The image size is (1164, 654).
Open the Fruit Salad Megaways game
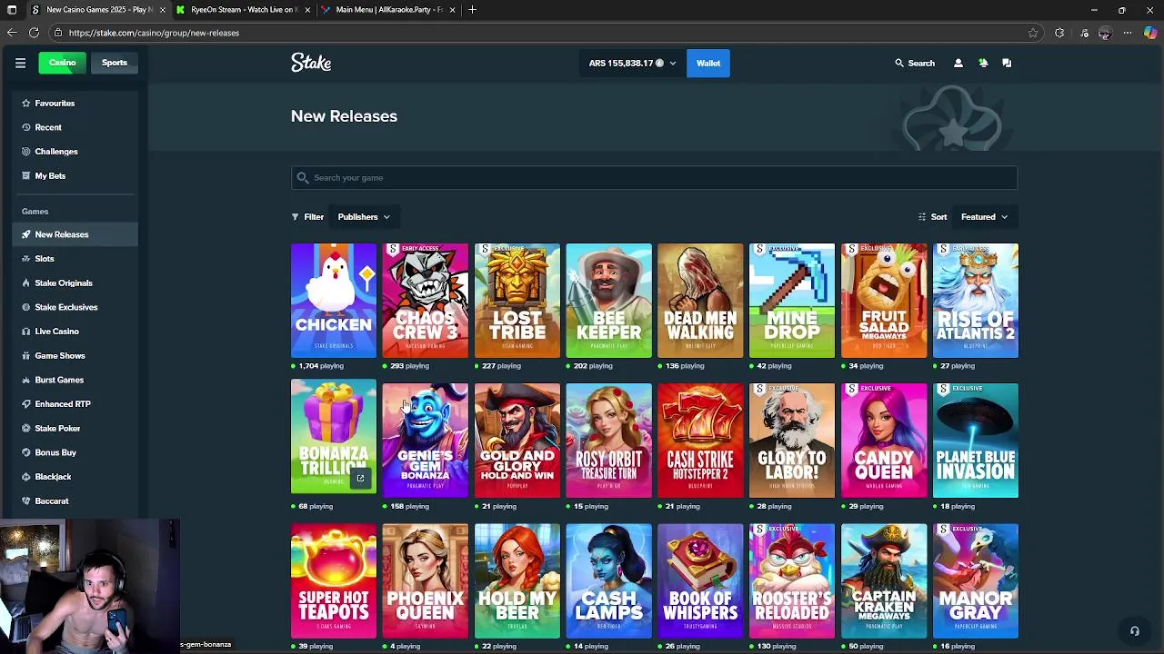coord(884,301)
